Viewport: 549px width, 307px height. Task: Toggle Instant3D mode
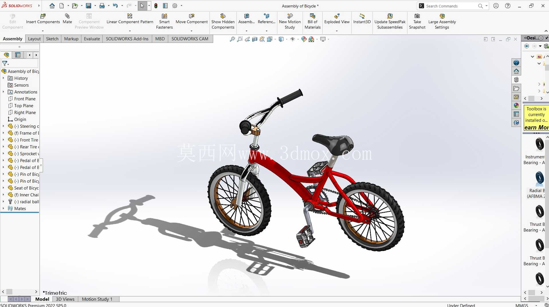(x=362, y=19)
